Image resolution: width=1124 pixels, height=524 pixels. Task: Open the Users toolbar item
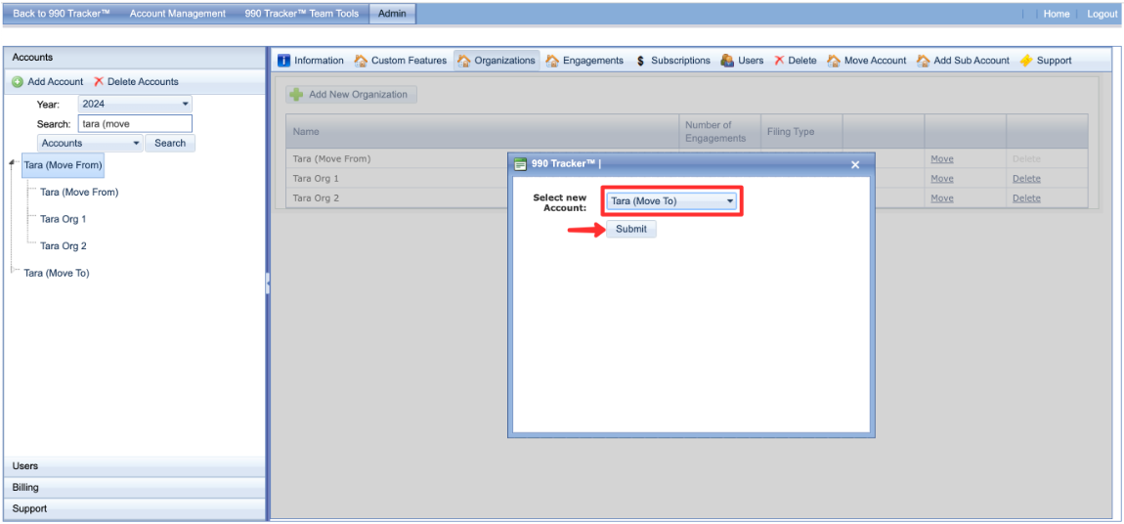coord(742,61)
